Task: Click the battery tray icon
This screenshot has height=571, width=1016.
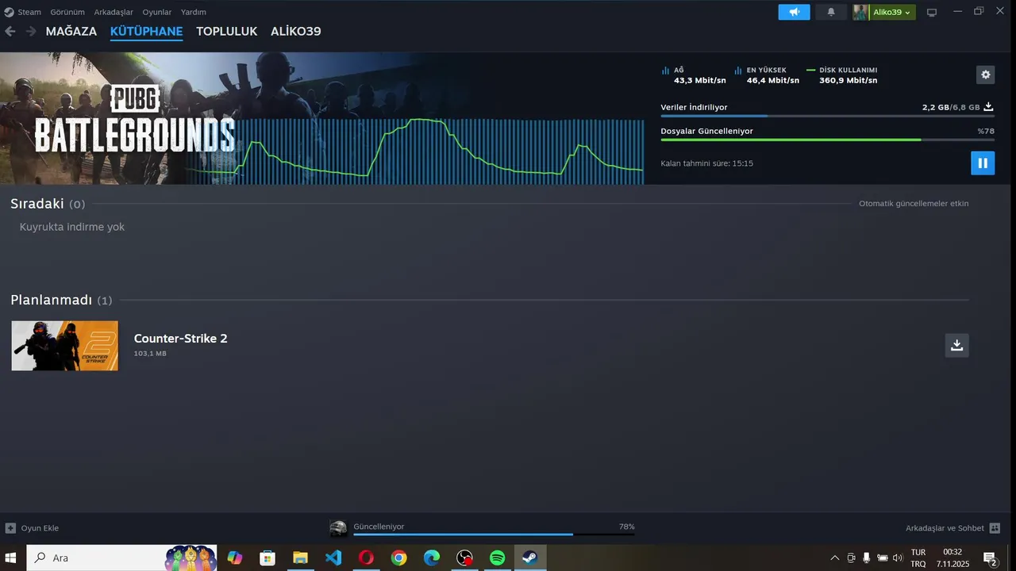Action: (x=882, y=558)
